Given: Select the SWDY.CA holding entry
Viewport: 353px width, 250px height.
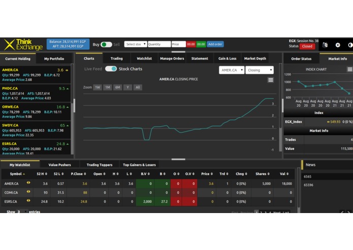Looking at the screenshot, I should [36, 130].
